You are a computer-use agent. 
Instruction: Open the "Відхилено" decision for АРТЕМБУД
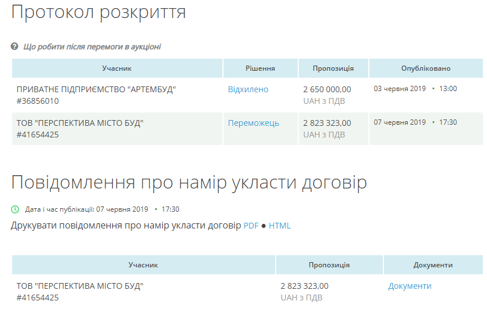(248, 89)
